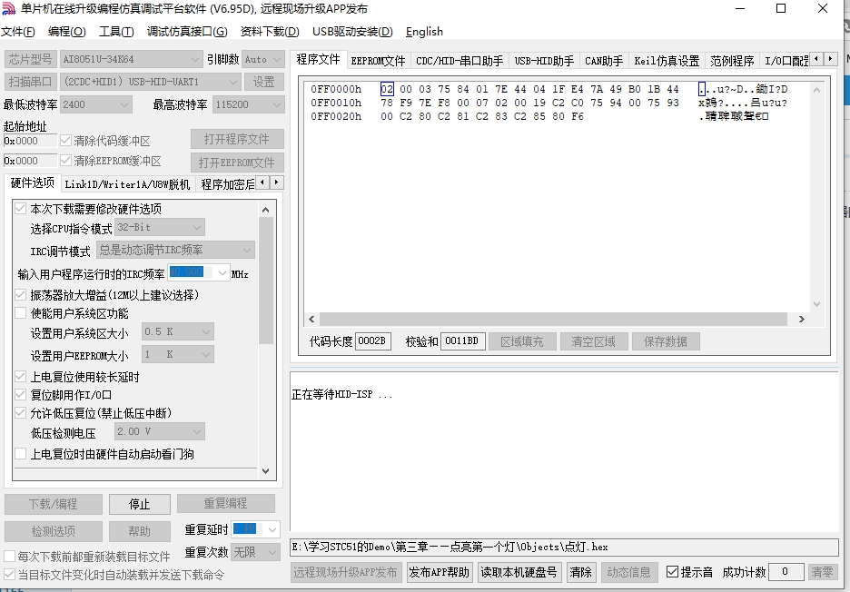
Task: Click left arrow next to 程序加密后 tab
Action: (262, 183)
